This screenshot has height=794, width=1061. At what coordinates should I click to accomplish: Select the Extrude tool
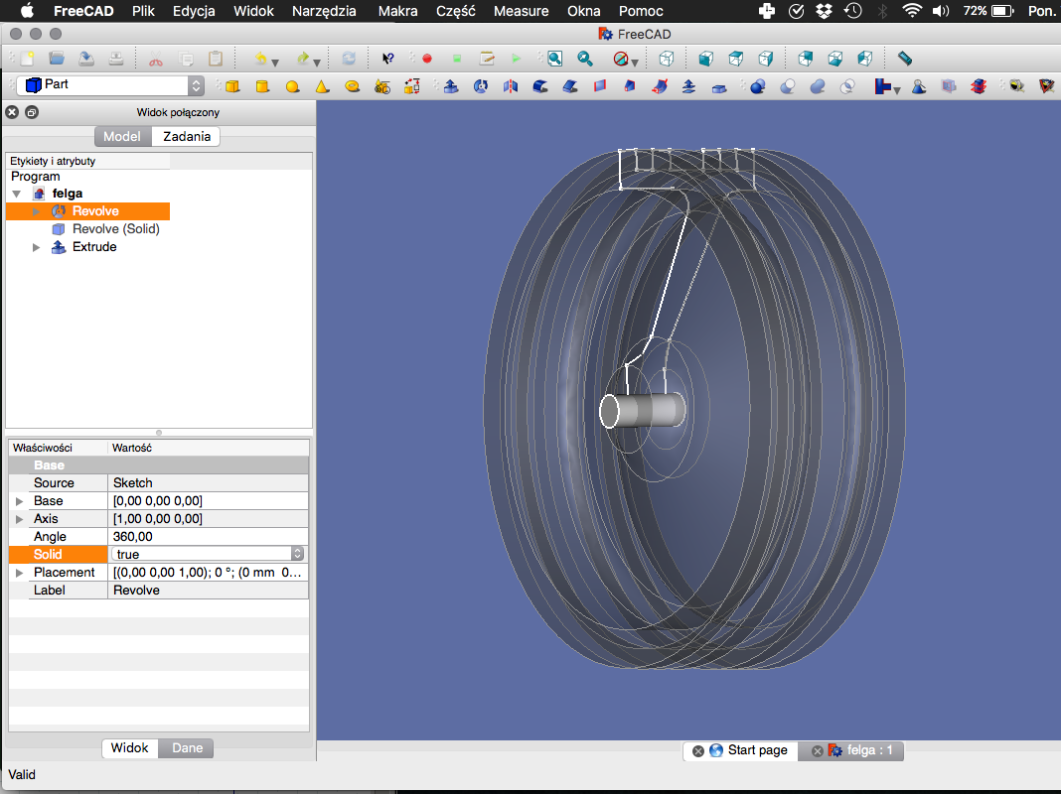[450, 86]
